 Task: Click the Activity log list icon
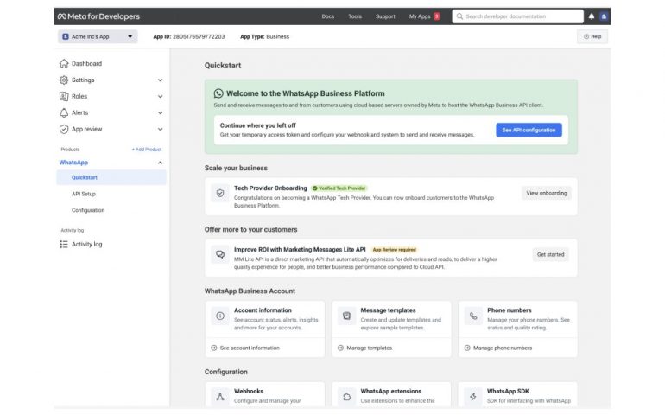[64, 244]
